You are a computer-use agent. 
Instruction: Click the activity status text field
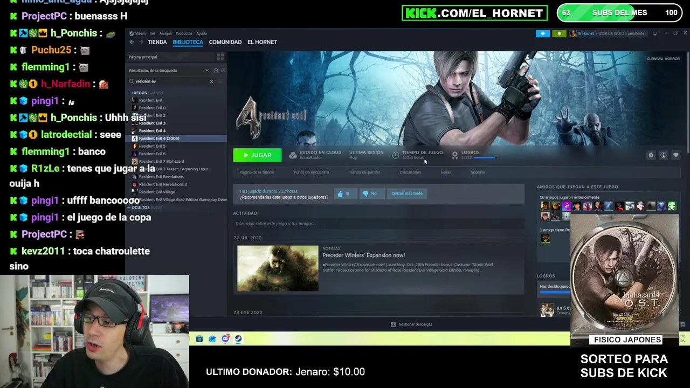(x=378, y=224)
